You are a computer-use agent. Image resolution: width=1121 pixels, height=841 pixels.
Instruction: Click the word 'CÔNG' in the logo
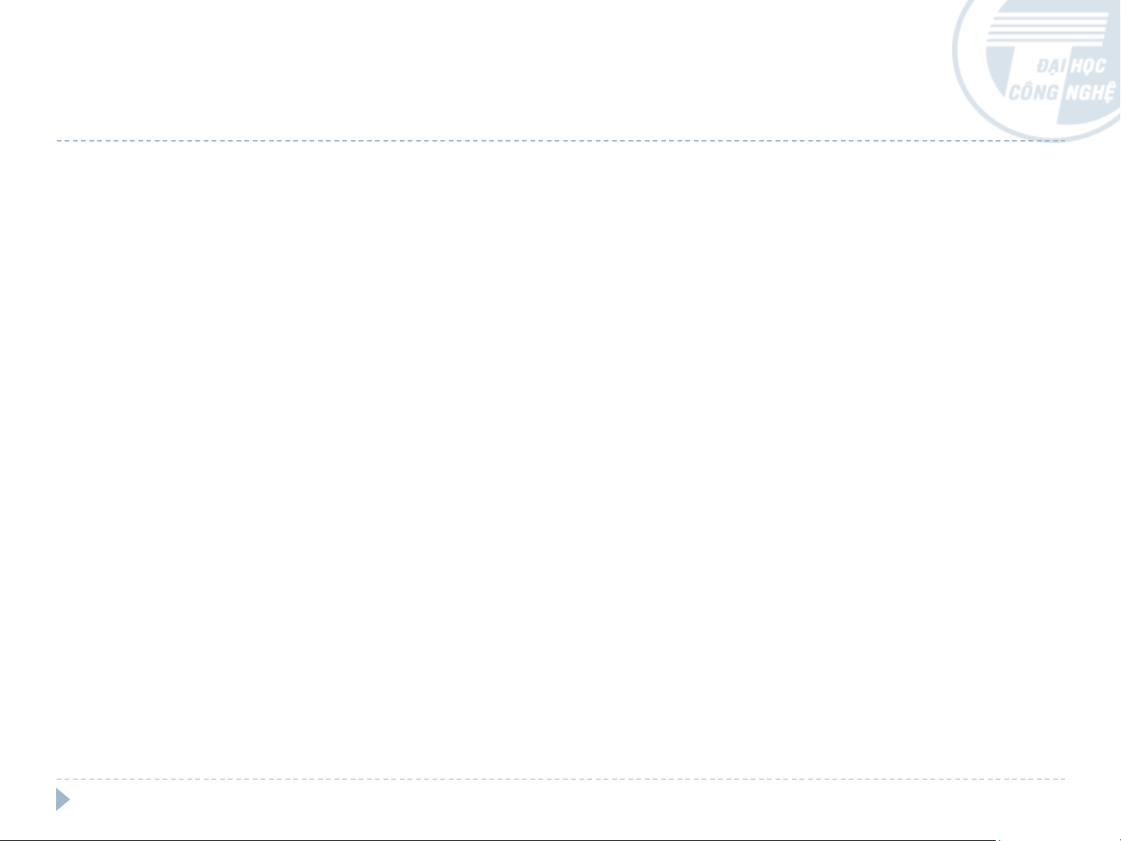1035,92
